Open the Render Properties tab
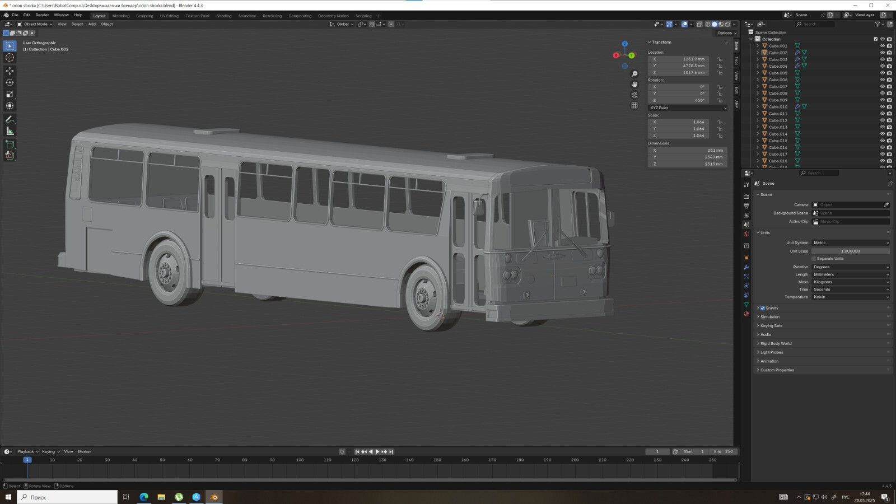This screenshot has height=504, width=896. tap(746, 196)
